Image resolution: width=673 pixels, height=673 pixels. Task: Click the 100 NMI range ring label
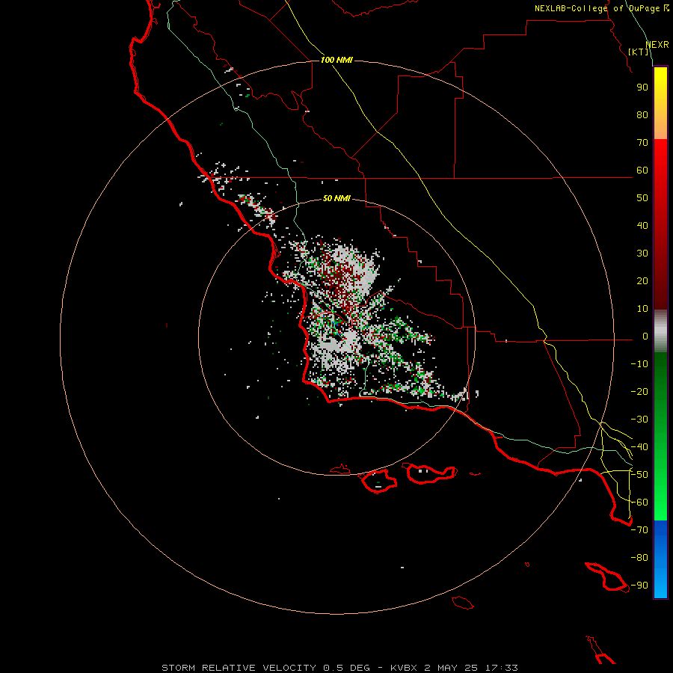[336, 60]
